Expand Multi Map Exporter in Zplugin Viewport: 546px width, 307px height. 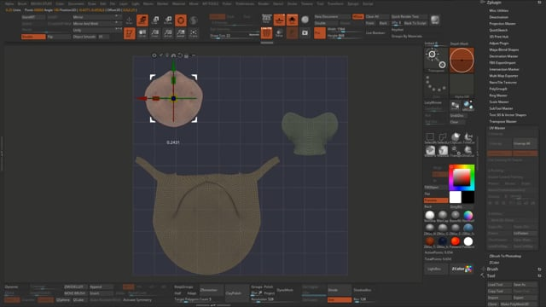(x=503, y=76)
